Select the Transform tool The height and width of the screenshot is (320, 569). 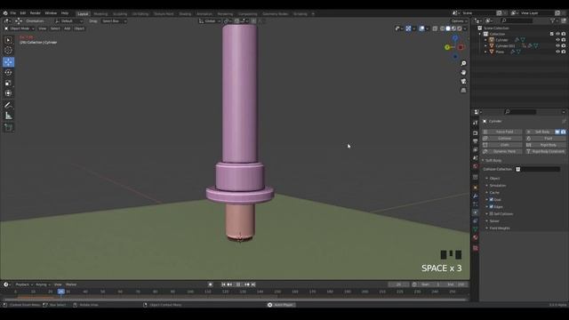(8, 93)
